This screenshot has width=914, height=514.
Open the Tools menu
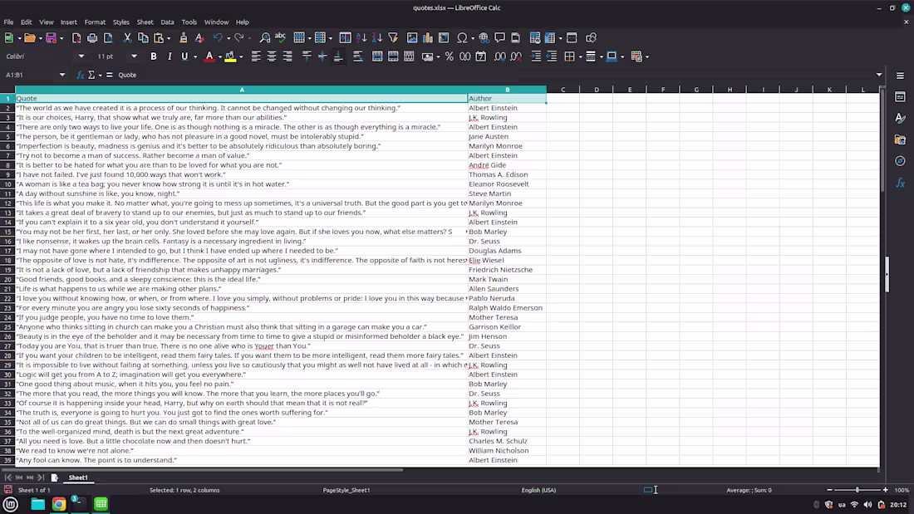(189, 22)
